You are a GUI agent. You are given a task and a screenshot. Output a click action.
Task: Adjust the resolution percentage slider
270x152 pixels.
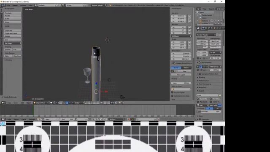[202, 47]
